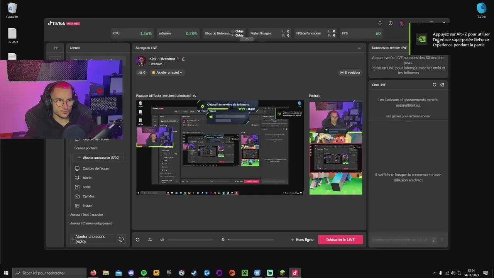Select the Aurora | Caméra uniquement scene

(x=91, y=224)
